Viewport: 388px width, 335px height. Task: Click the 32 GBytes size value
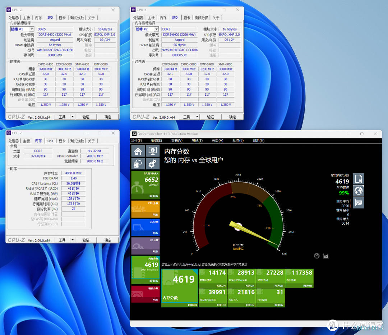(38, 156)
